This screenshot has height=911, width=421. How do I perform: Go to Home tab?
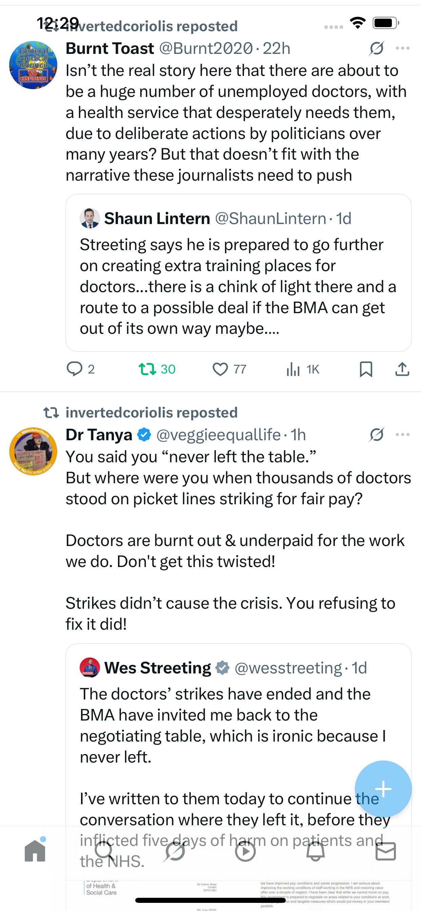click(x=35, y=851)
